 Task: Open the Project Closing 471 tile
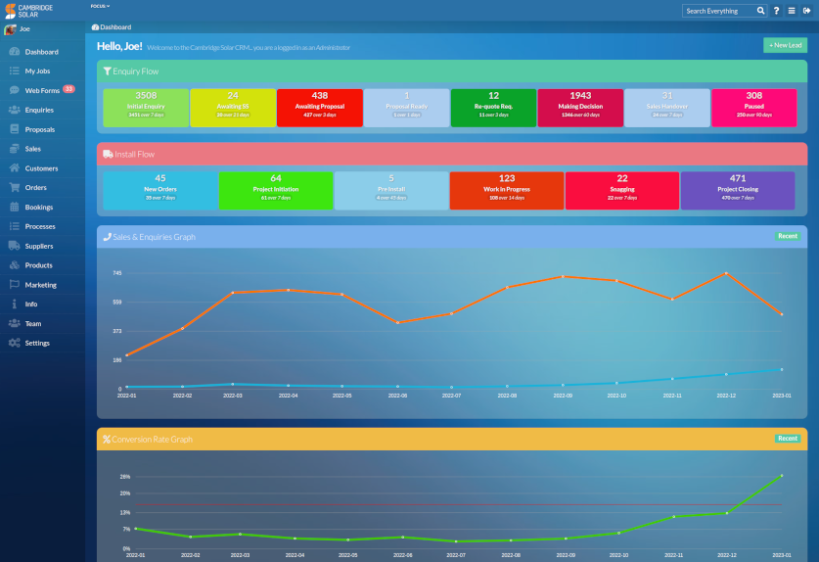738,191
